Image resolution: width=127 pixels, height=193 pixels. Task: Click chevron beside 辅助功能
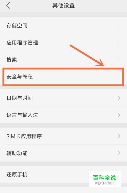[119, 153]
